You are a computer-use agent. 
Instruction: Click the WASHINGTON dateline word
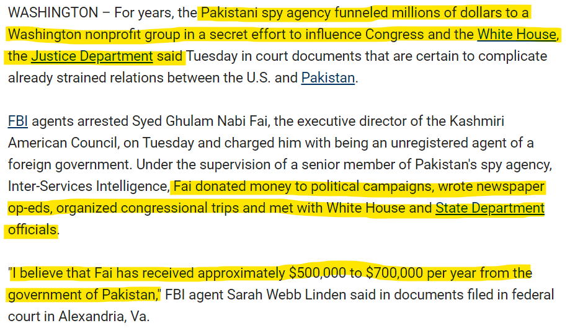click(53, 12)
